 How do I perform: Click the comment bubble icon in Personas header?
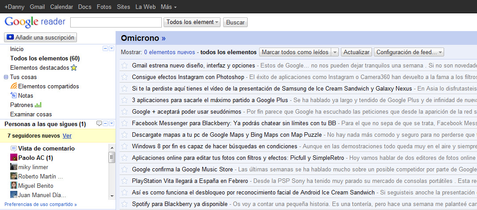[99, 123]
